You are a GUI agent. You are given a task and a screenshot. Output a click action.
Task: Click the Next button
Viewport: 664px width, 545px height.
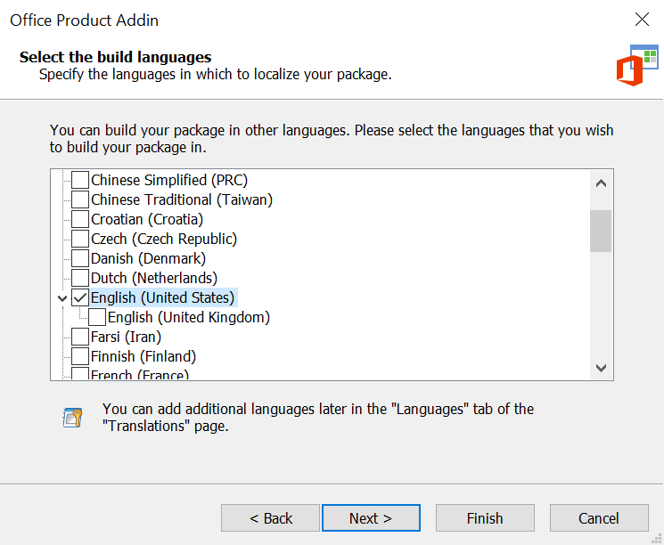click(x=371, y=518)
